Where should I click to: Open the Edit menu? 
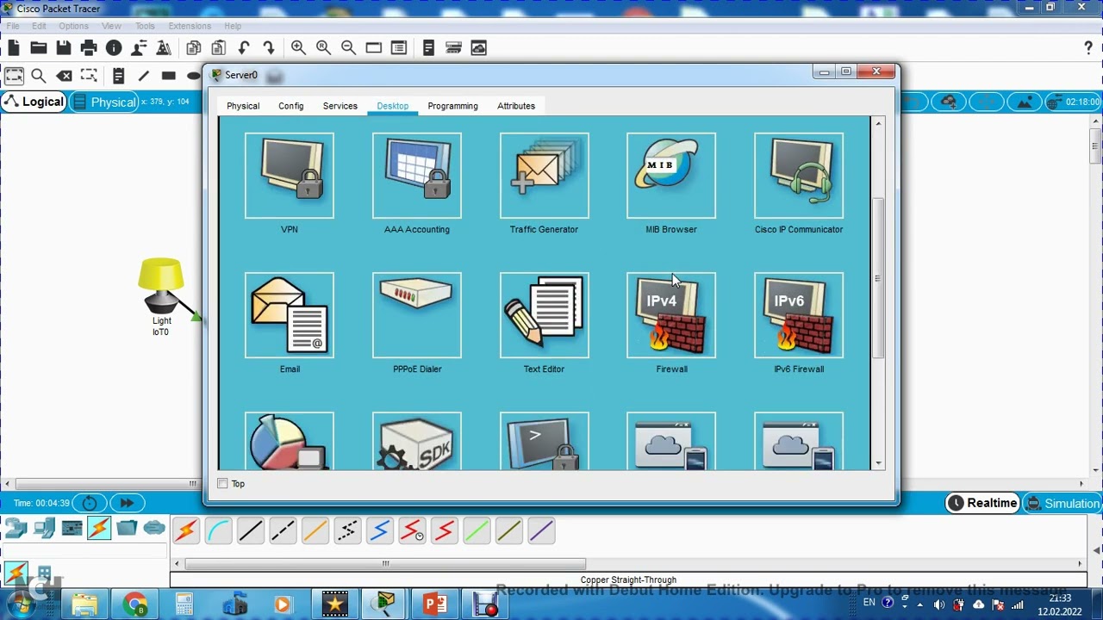(x=40, y=26)
